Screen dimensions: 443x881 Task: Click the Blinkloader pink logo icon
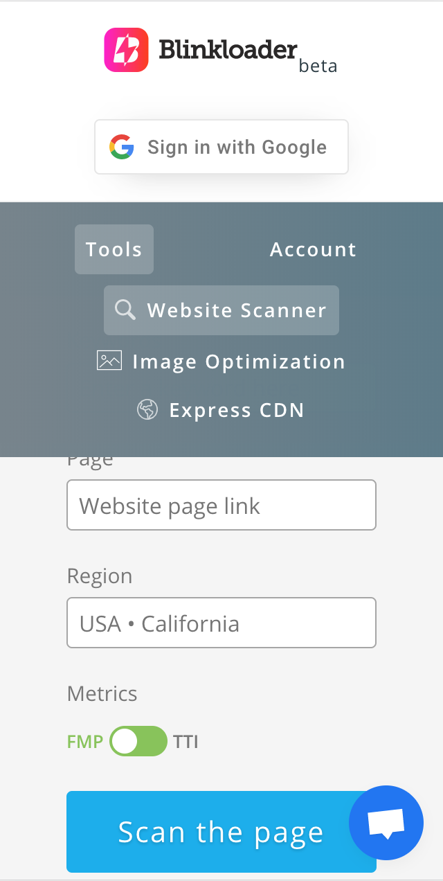point(126,50)
